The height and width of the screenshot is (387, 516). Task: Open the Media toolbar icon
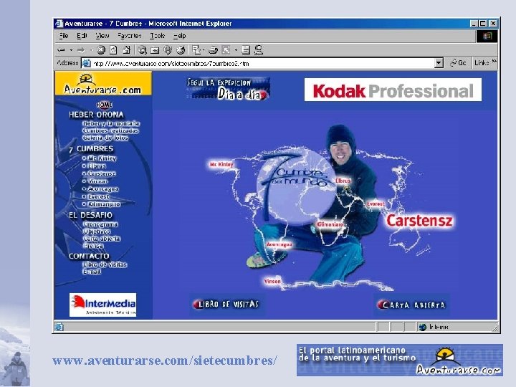pyautogui.click(x=168, y=50)
